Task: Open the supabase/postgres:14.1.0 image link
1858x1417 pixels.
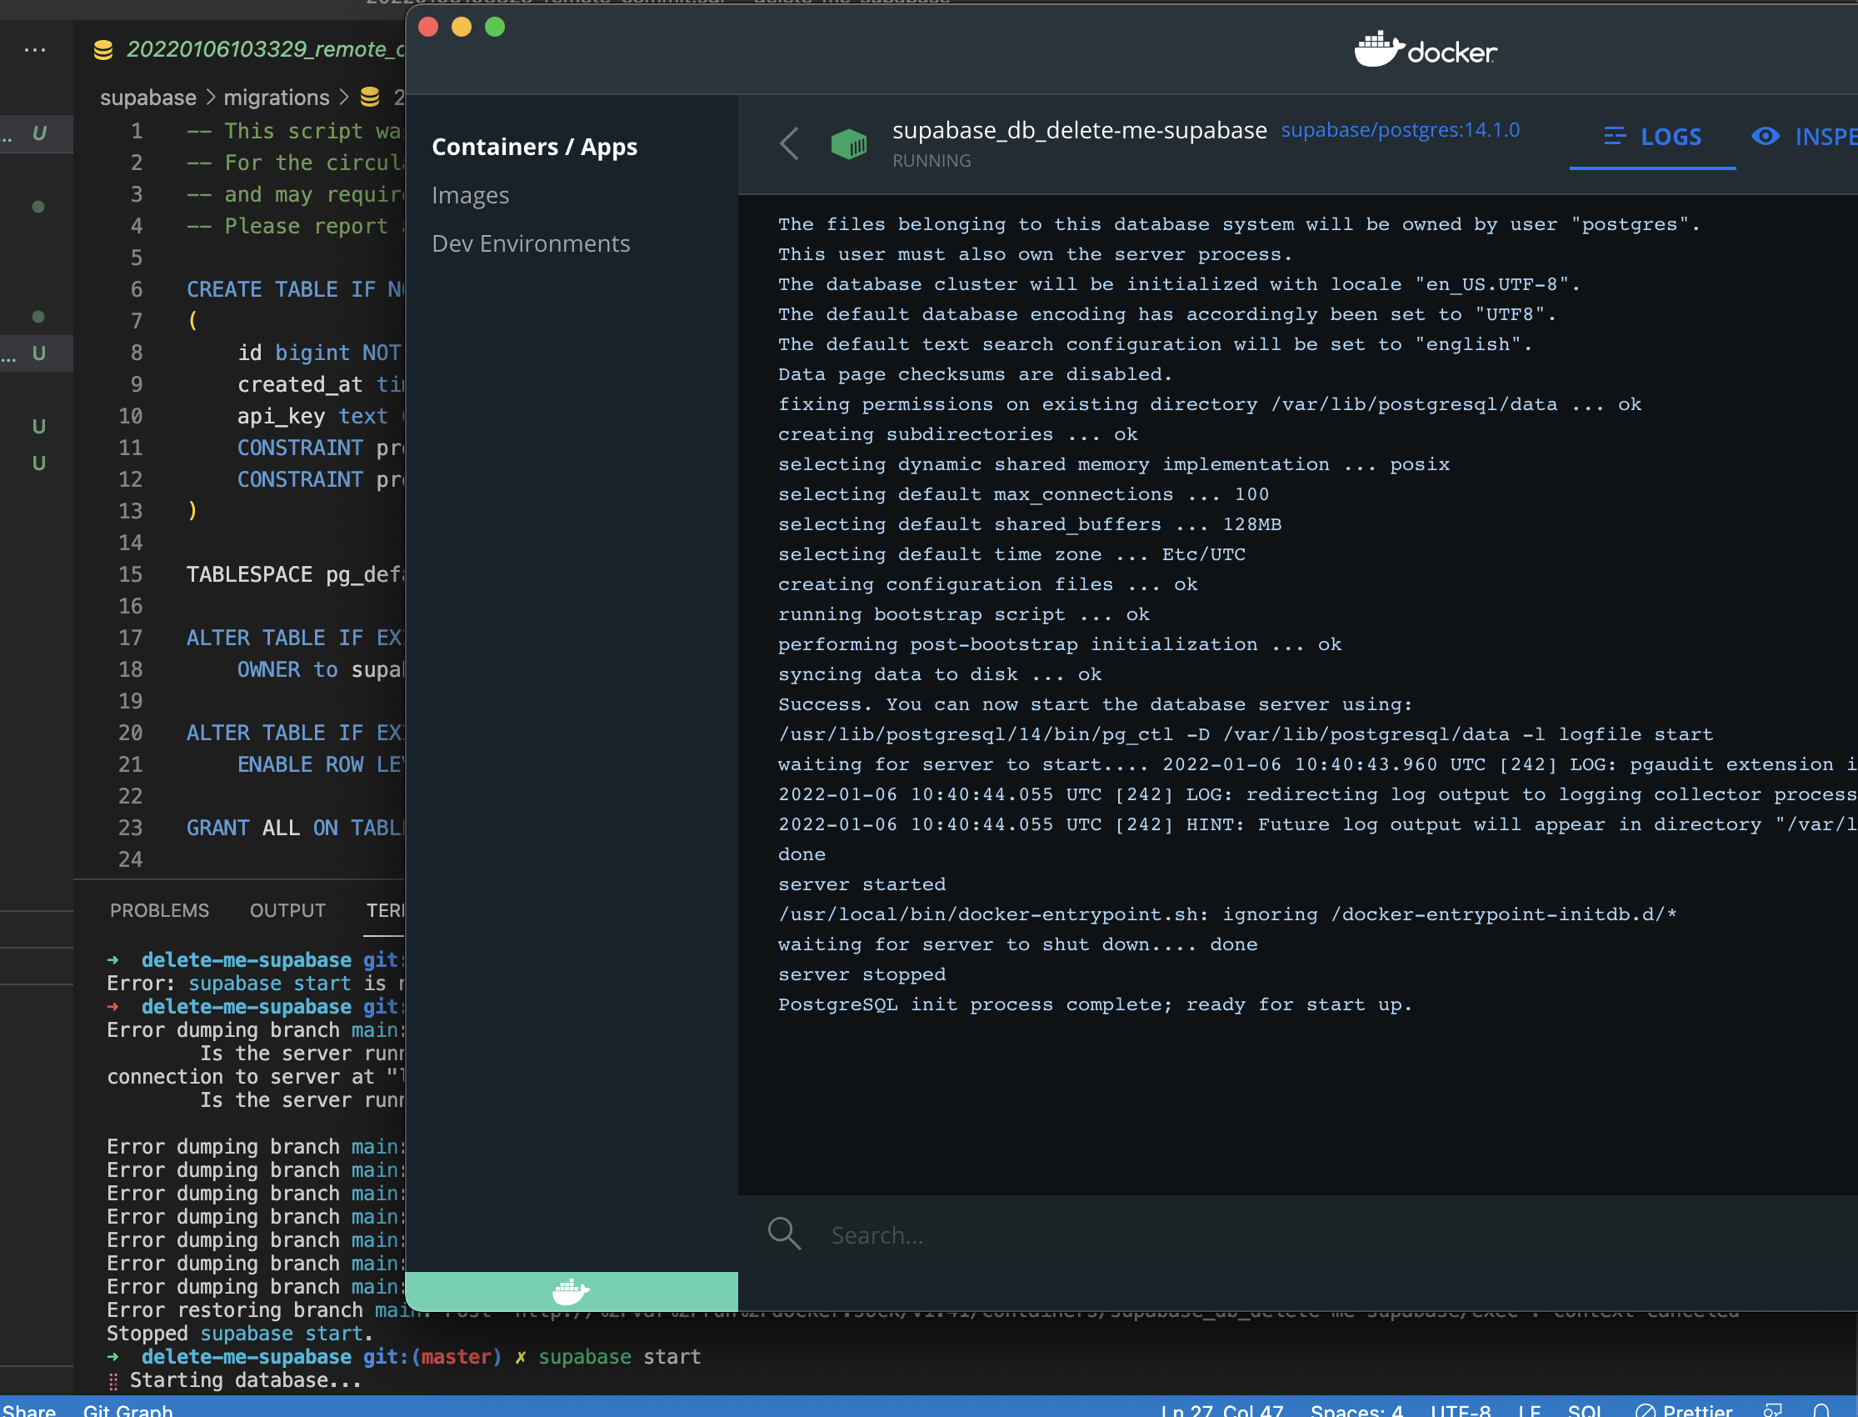Action: pyautogui.click(x=1401, y=130)
